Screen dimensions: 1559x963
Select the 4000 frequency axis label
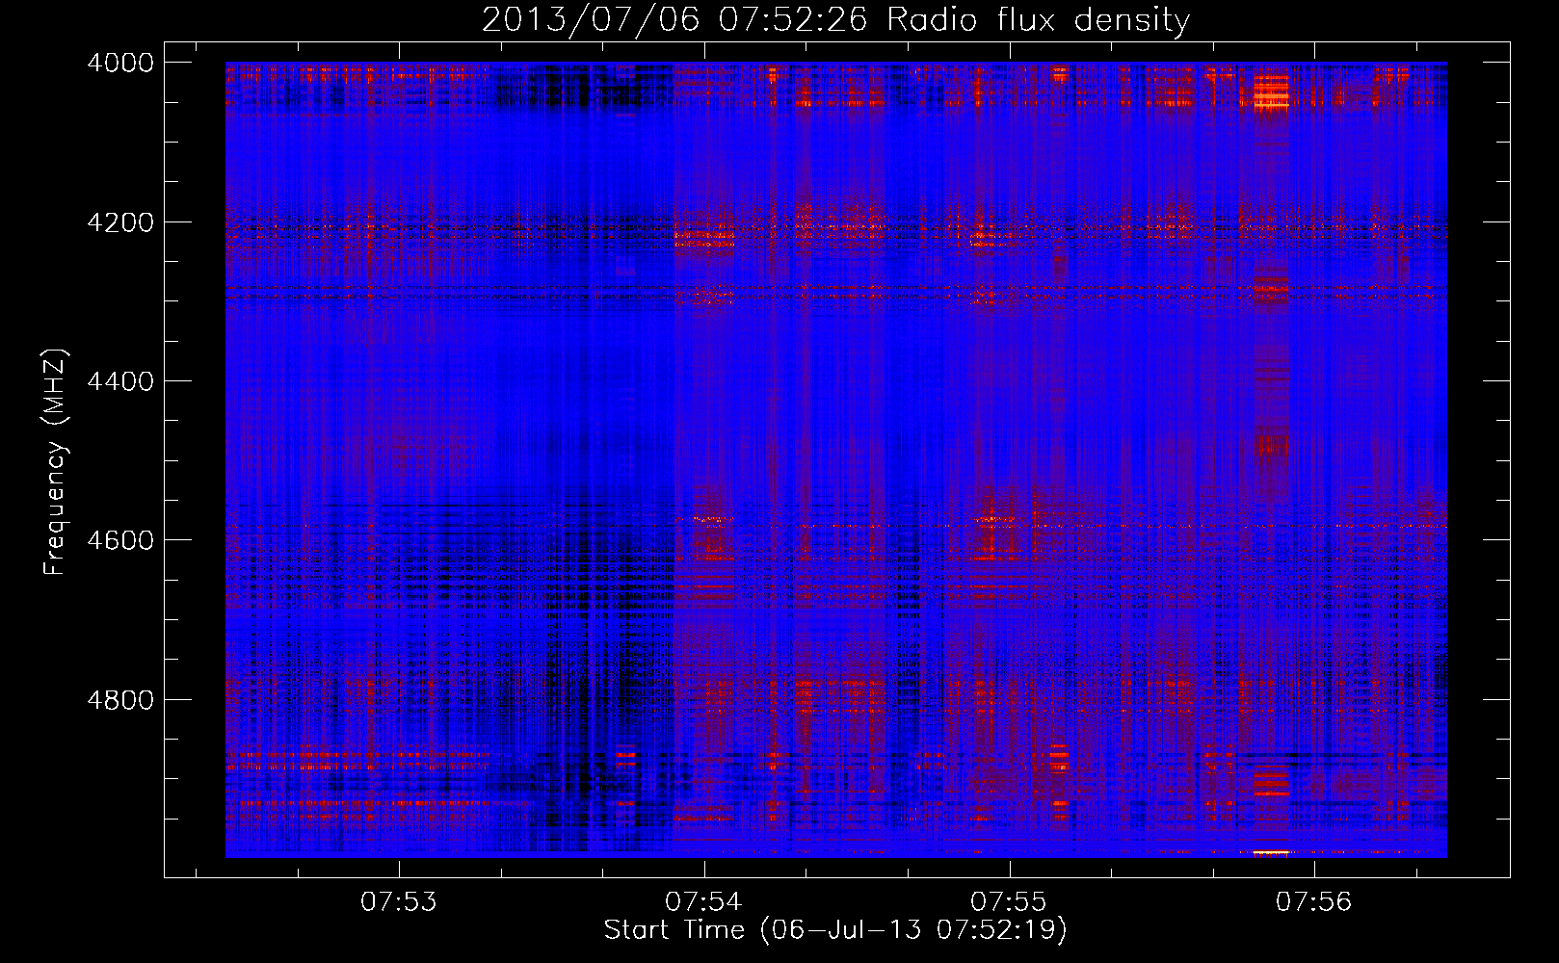click(x=120, y=63)
